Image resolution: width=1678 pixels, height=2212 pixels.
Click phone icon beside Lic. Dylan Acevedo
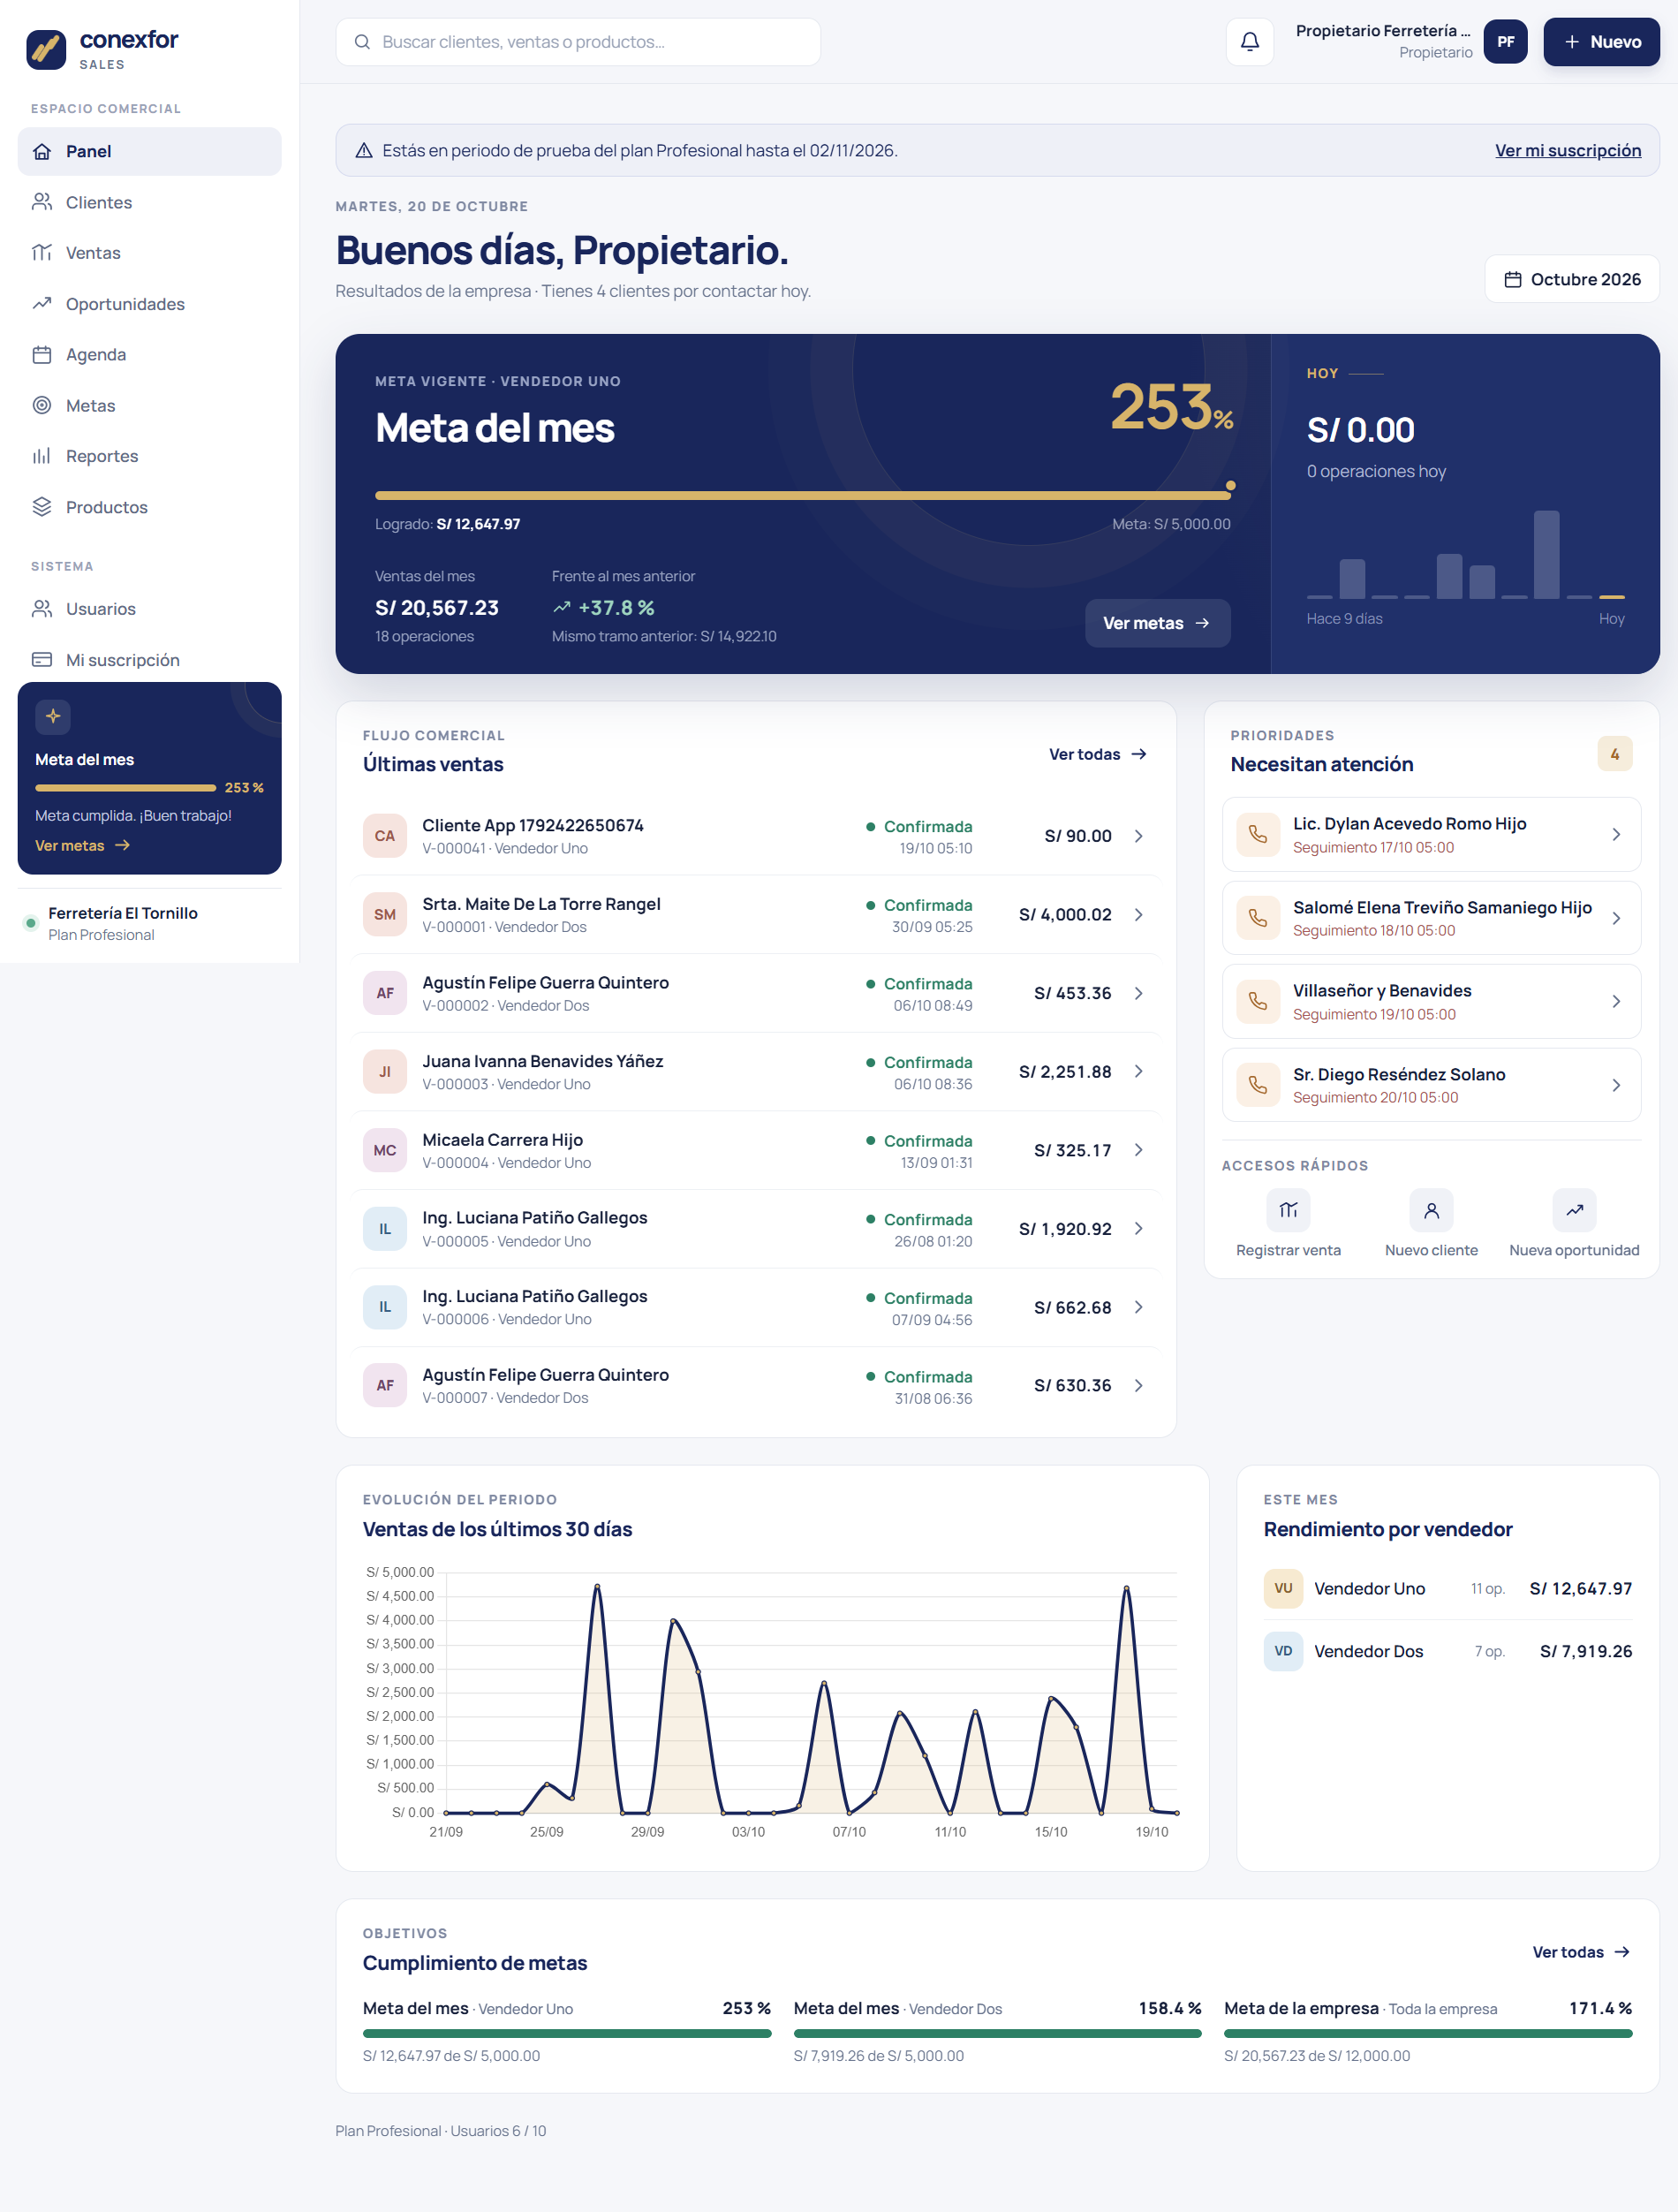coord(1258,834)
